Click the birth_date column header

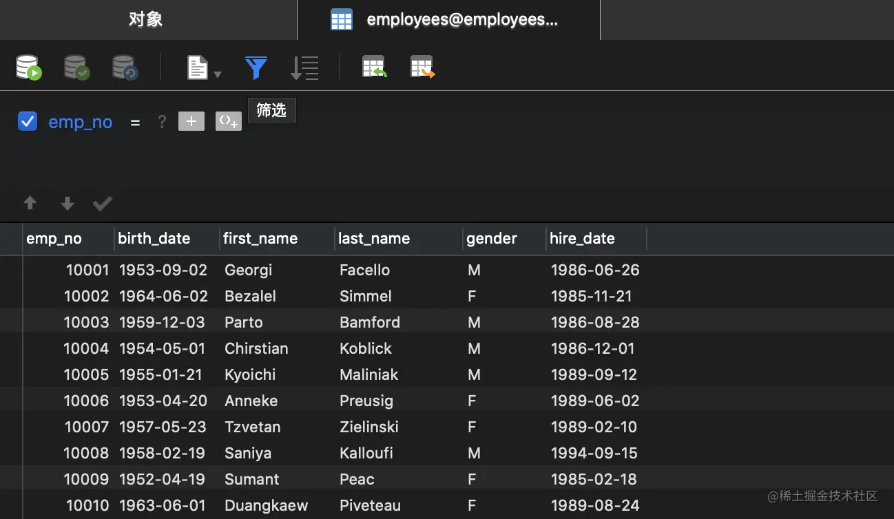click(167, 239)
